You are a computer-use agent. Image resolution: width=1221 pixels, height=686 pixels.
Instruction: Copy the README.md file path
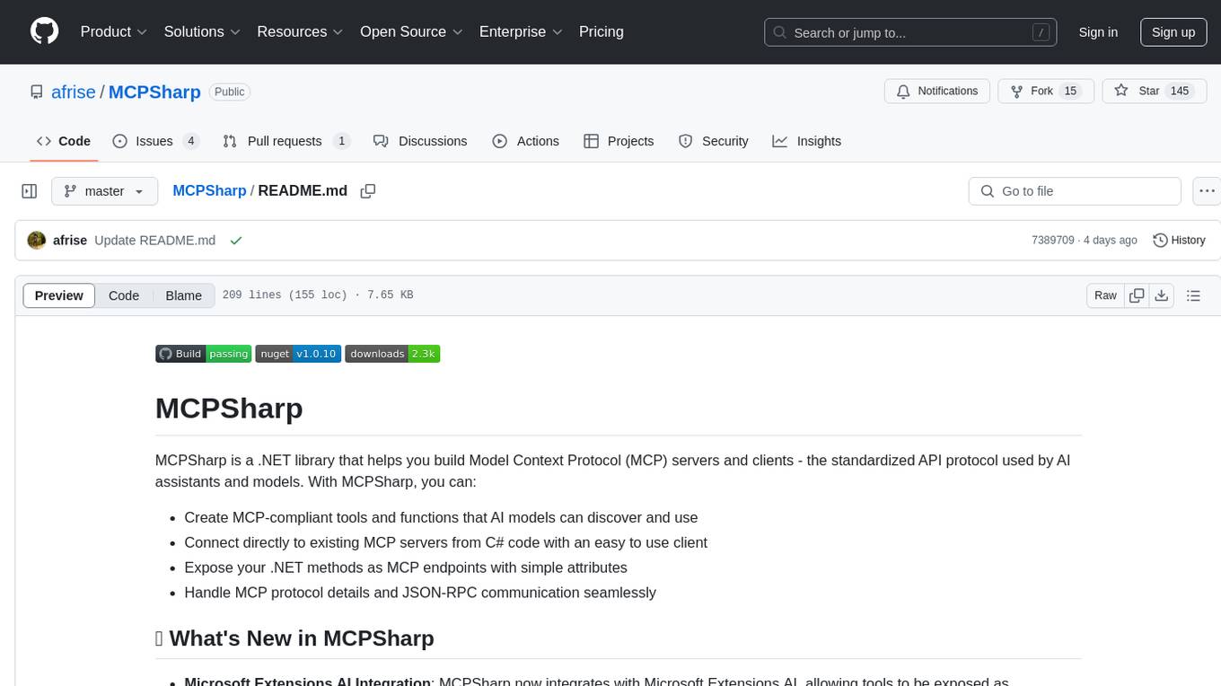click(x=368, y=191)
